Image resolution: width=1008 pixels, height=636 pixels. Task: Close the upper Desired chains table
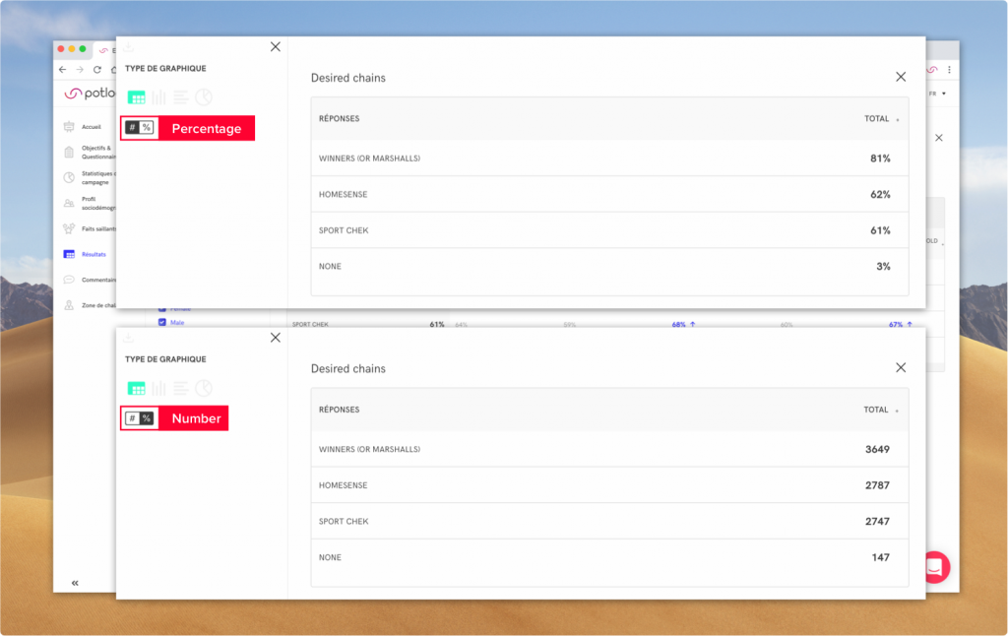901,77
